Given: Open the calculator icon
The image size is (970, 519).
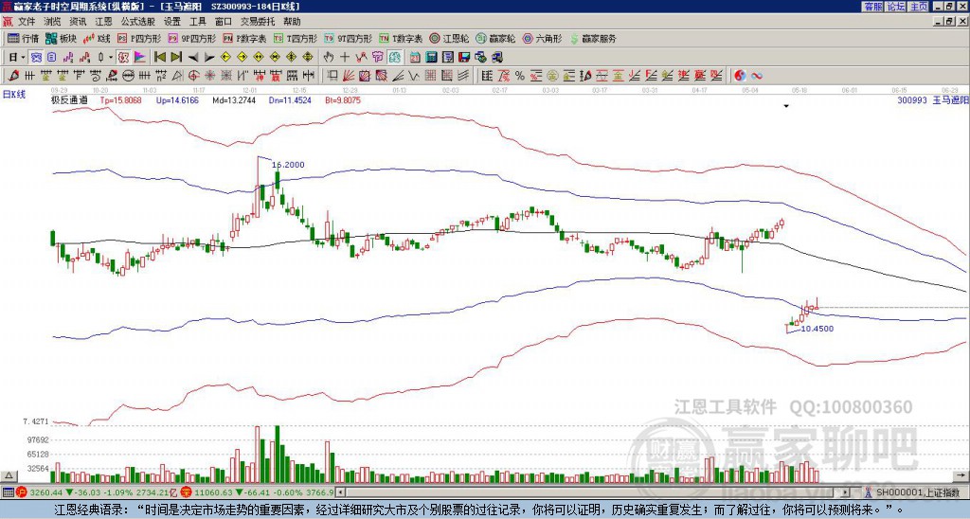Looking at the screenshot, I should click(431, 57).
